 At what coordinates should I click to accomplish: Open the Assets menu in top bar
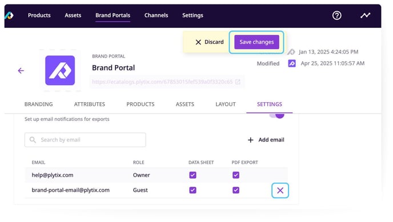pos(73,15)
